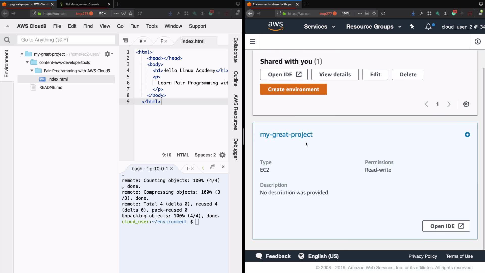Maximize the terminal pane icon
485x273 pixels.
click(x=212, y=167)
